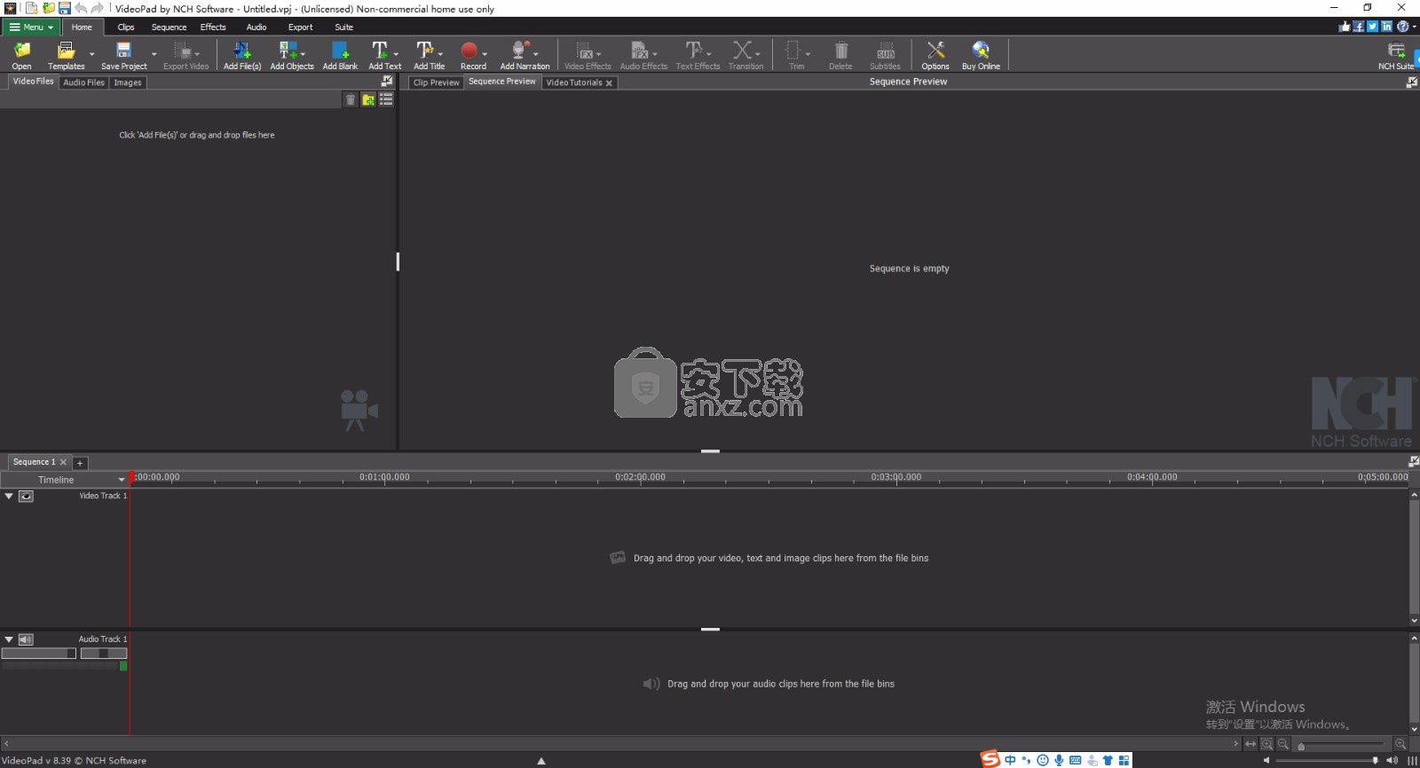Image resolution: width=1420 pixels, height=768 pixels.
Task: Click the Text Effects toolbar icon
Action: 698,55
